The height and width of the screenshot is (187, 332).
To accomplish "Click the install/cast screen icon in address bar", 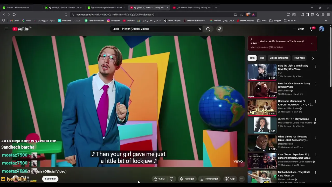I will [235, 15].
